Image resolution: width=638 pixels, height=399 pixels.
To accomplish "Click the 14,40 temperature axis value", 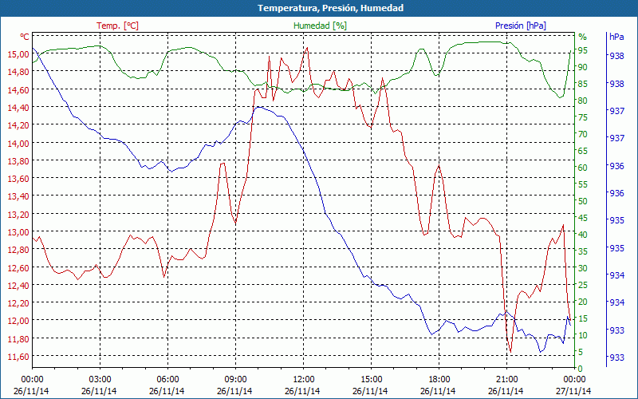I will click(x=17, y=107).
